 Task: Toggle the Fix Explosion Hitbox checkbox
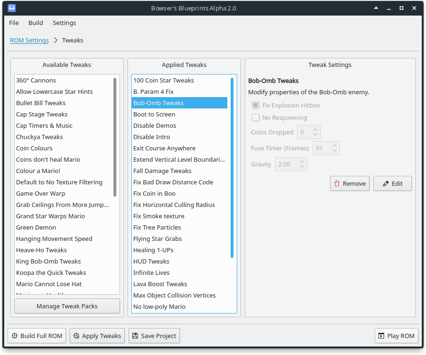pyautogui.click(x=256, y=105)
